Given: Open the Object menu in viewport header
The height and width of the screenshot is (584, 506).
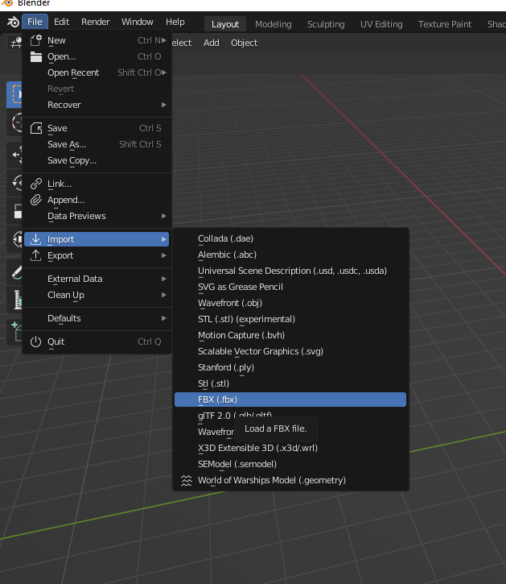Looking at the screenshot, I should (244, 43).
